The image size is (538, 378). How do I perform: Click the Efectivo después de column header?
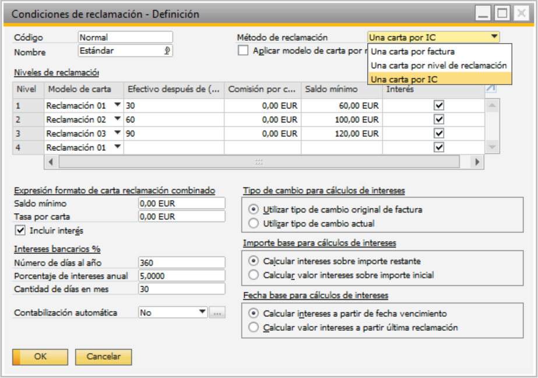pyautogui.click(x=174, y=90)
